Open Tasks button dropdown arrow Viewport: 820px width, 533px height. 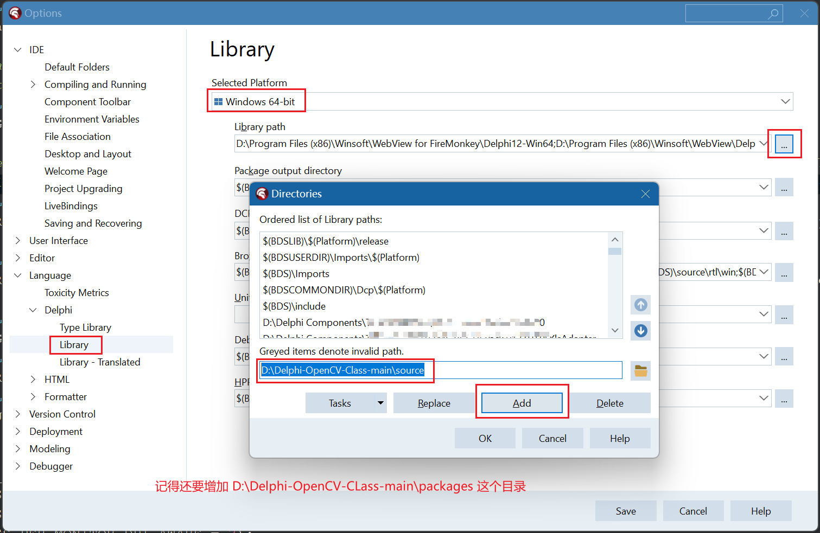380,403
